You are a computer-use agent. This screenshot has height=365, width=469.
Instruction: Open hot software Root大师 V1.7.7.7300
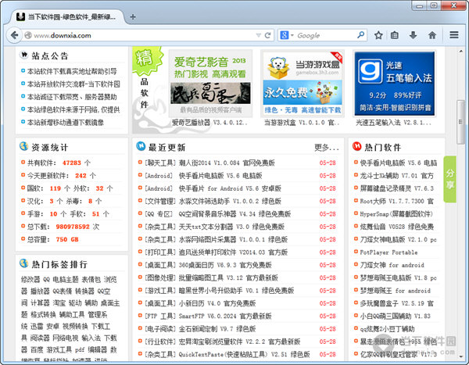pos(396,201)
